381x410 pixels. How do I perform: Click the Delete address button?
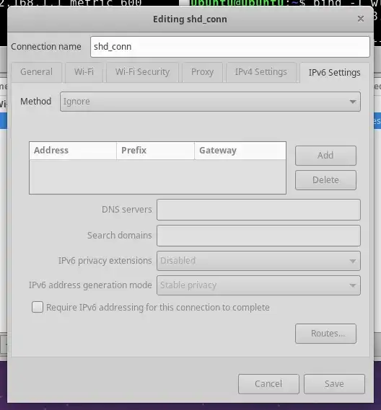point(325,180)
